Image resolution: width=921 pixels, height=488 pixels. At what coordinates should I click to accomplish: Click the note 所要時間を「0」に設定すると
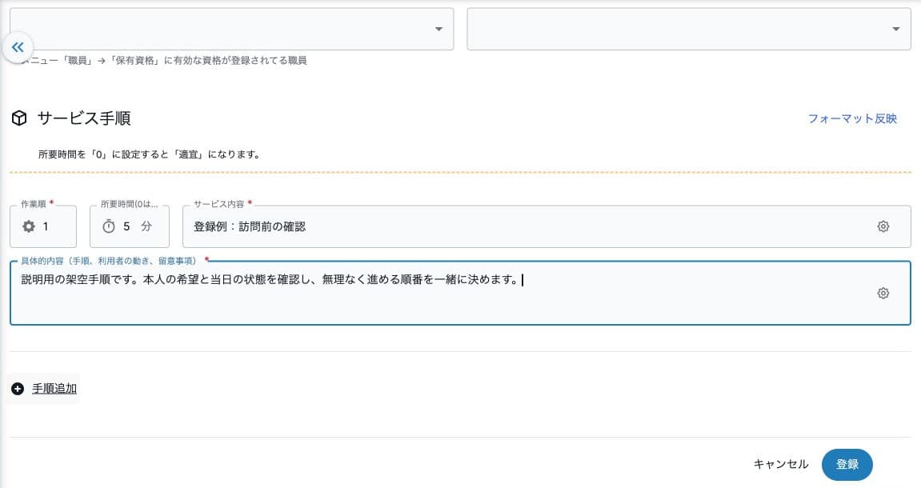[x=149, y=154]
